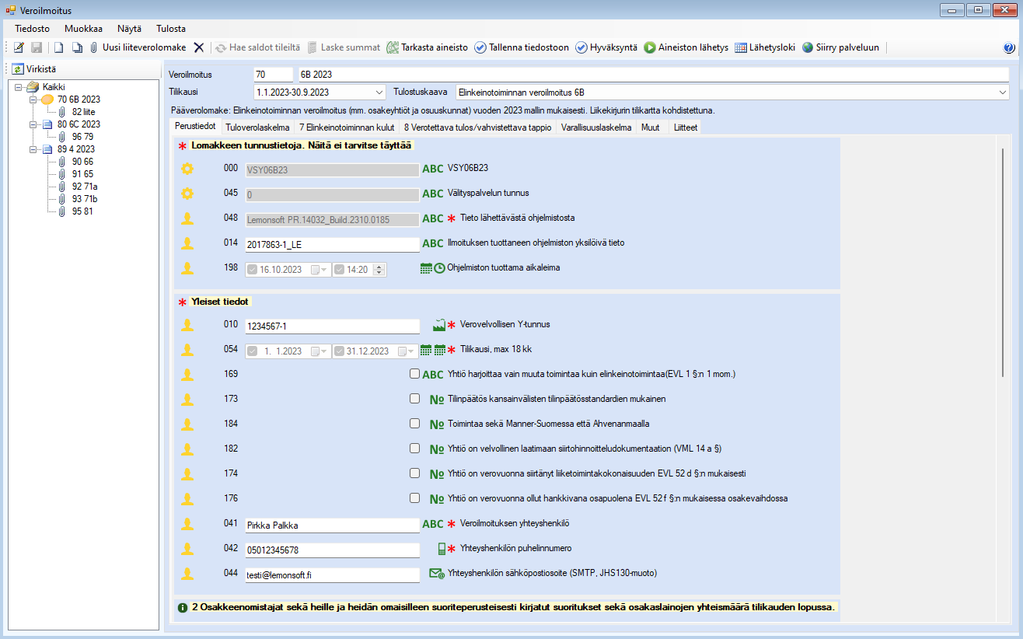
Task: Click the Virkistä refresh icon
Action: (18, 69)
